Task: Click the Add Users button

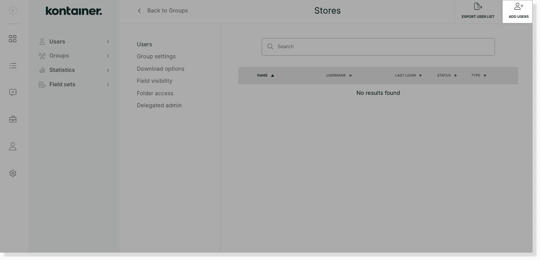Action: pos(518,11)
